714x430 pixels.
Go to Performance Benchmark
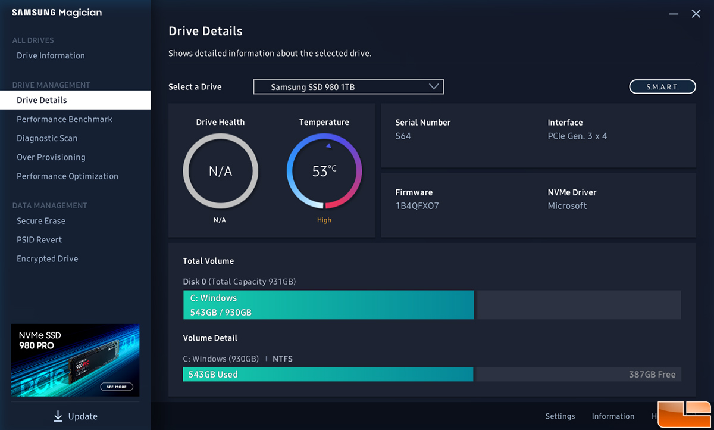[x=64, y=119]
